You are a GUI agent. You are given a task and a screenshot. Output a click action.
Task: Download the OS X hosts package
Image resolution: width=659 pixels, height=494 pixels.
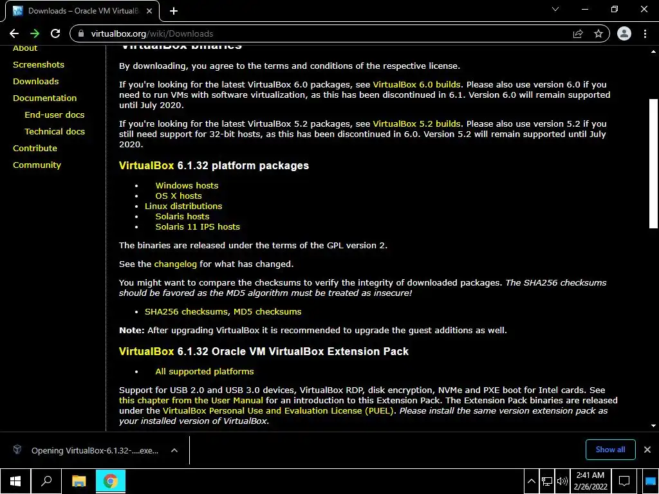179,196
